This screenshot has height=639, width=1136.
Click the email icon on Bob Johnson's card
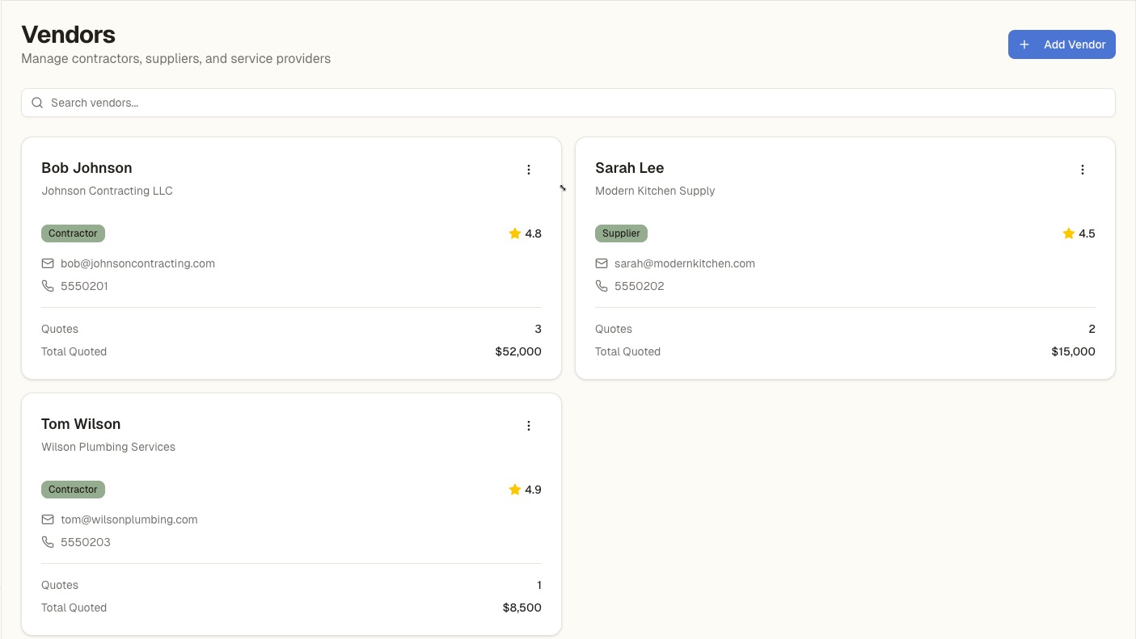48,263
